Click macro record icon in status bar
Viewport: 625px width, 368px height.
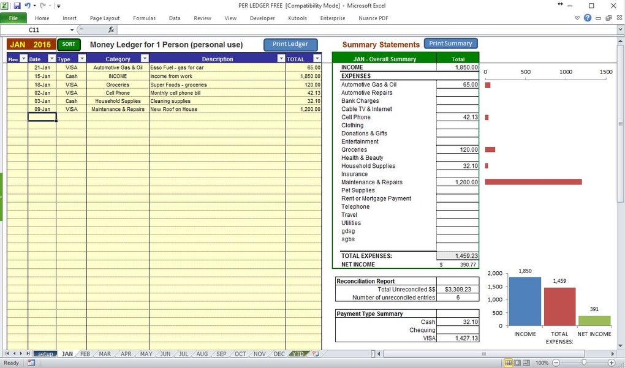31,363
